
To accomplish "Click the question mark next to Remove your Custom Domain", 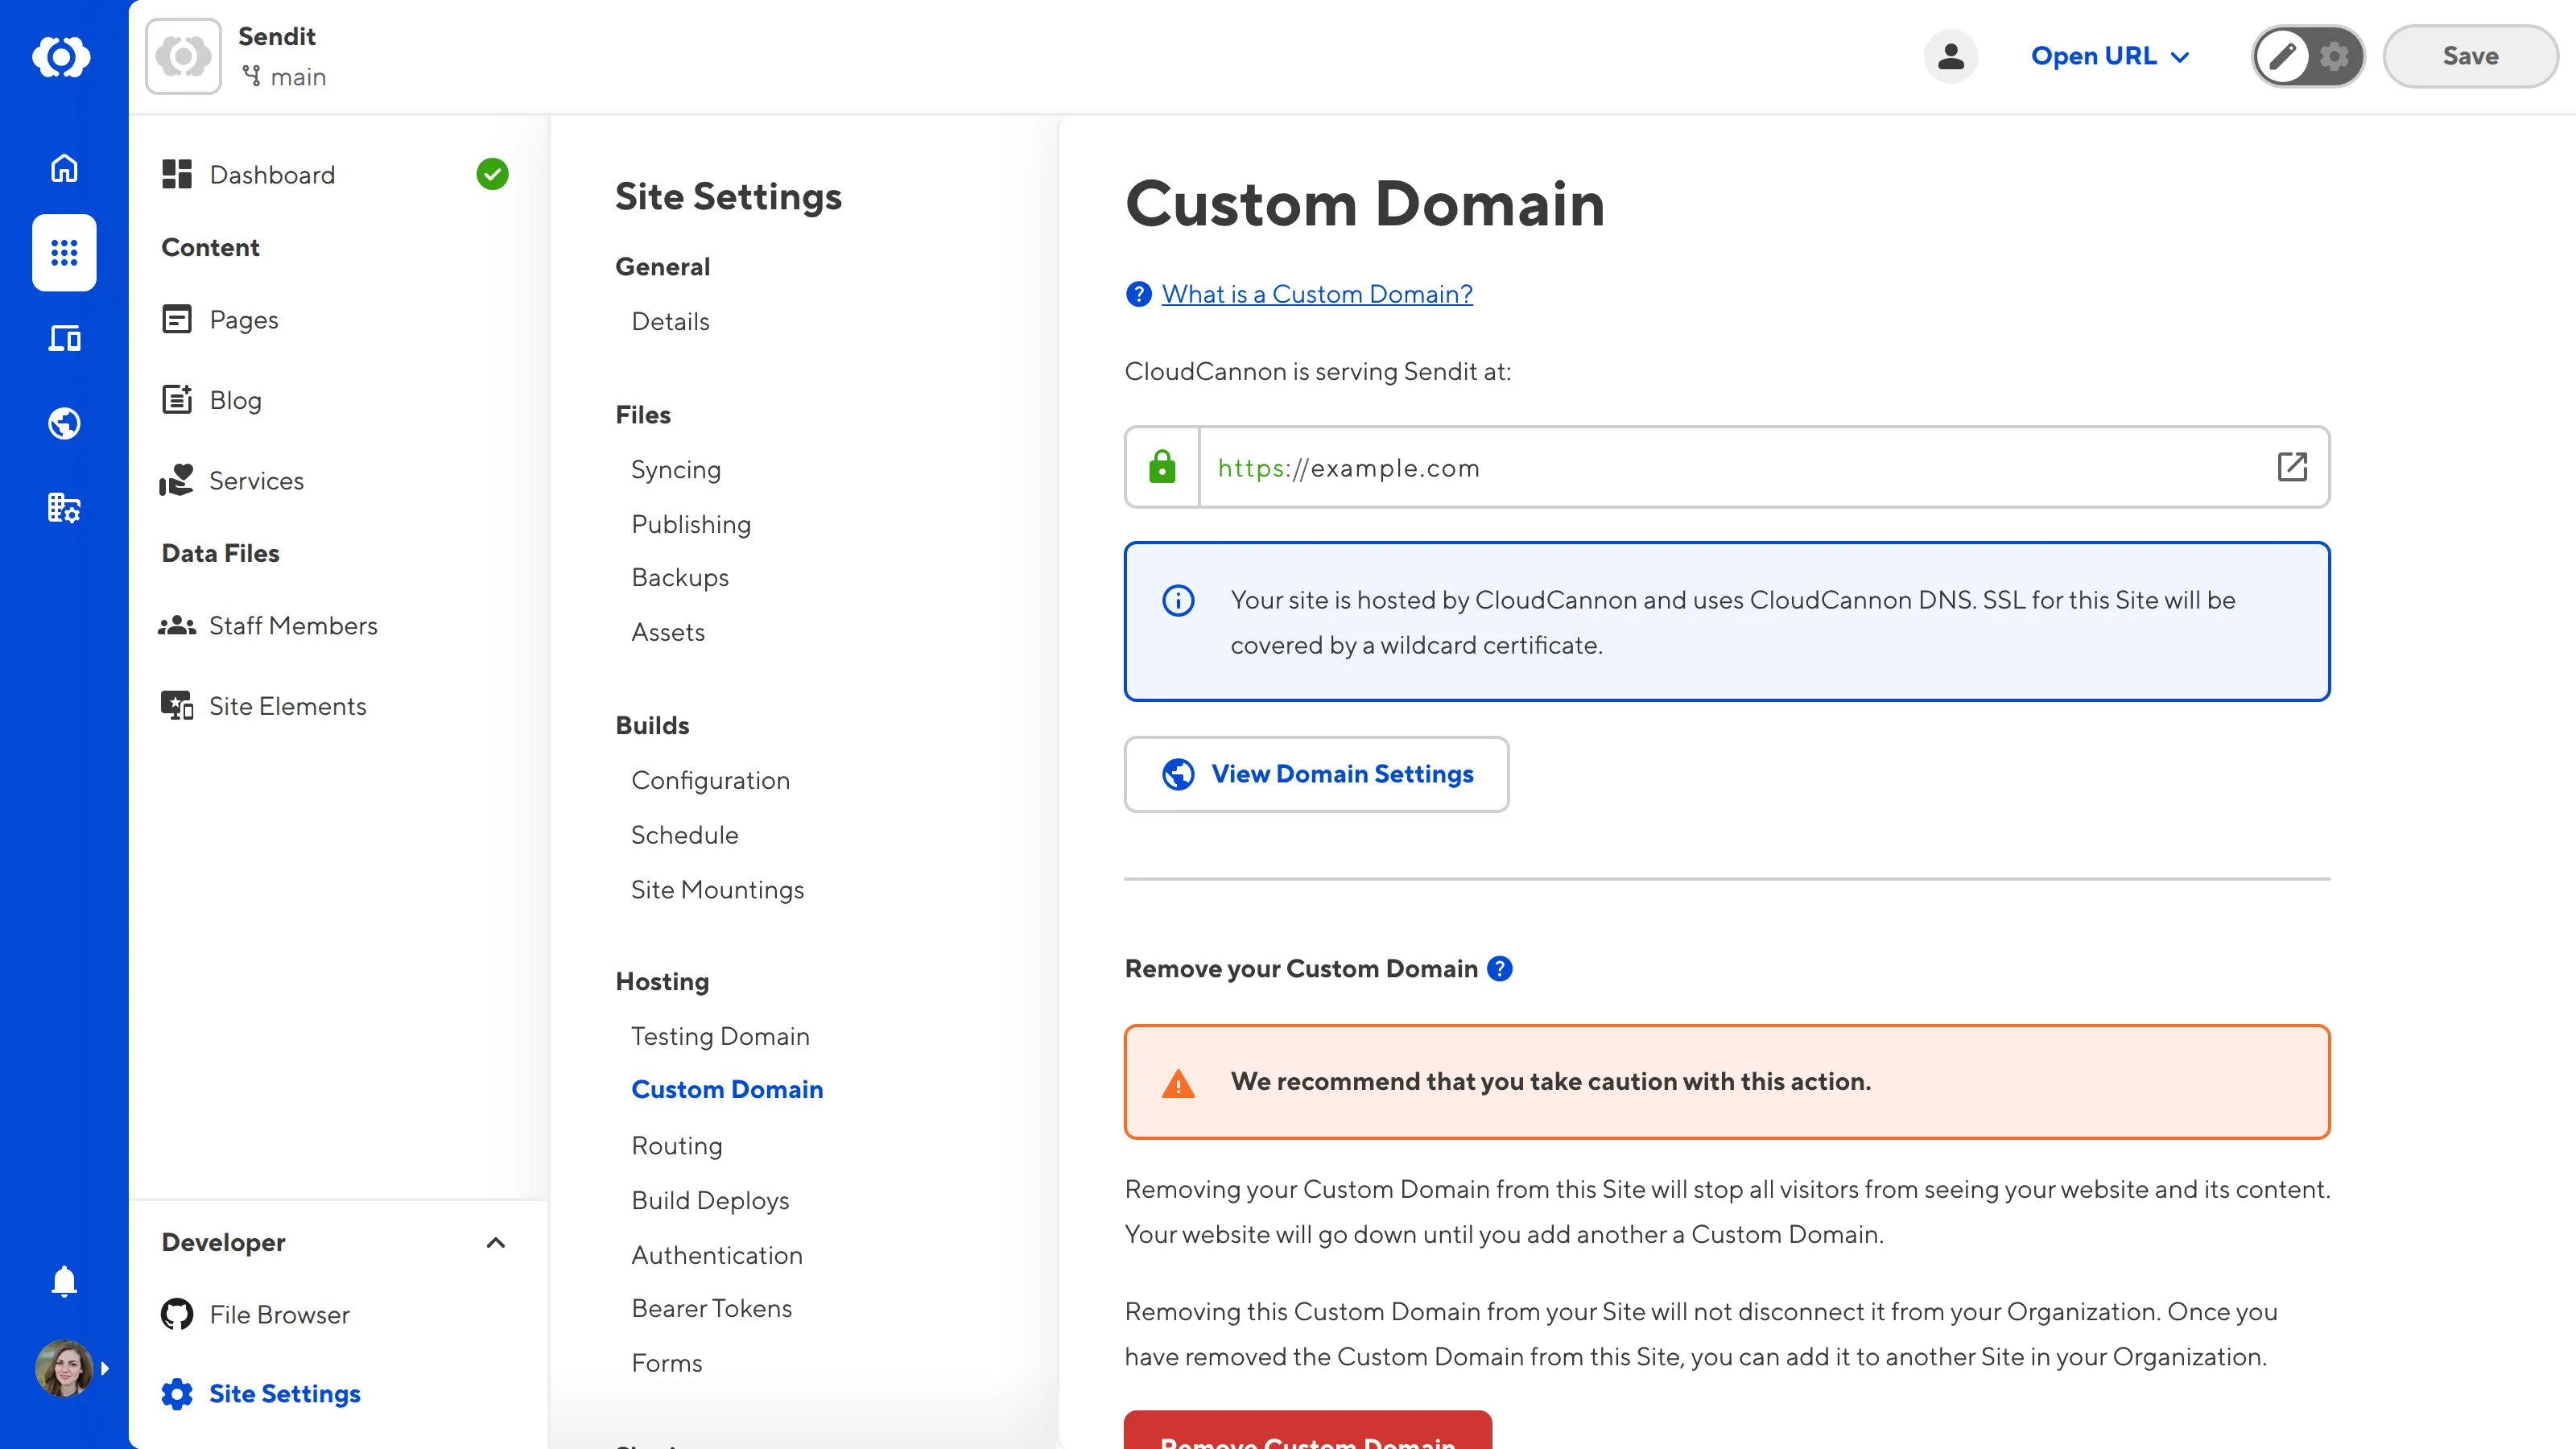I will (1499, 968).
